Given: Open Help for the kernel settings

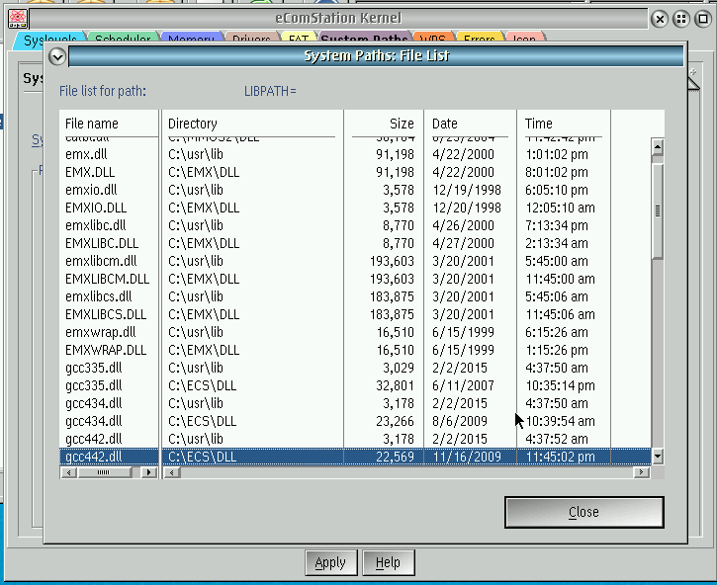Looking at the screenshot, I should click(x=388, y=562).
